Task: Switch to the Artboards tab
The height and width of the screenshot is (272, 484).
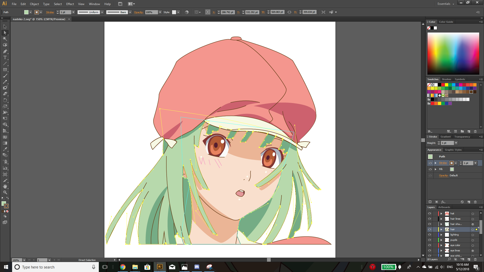Action: pyautogui.click(x=444, y=207)
